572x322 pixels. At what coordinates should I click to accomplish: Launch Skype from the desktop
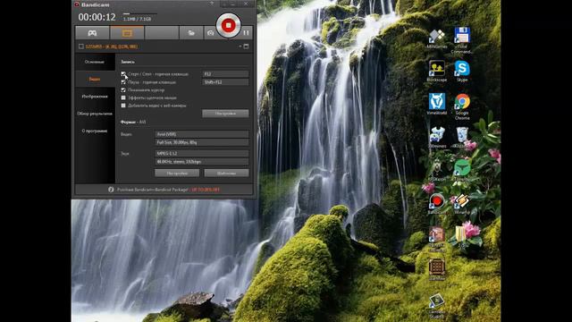point(462,71)
